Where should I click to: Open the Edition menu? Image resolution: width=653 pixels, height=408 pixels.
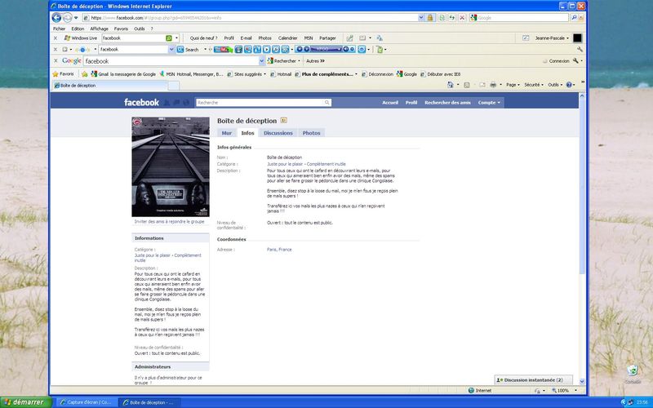[x=78, y=29]
